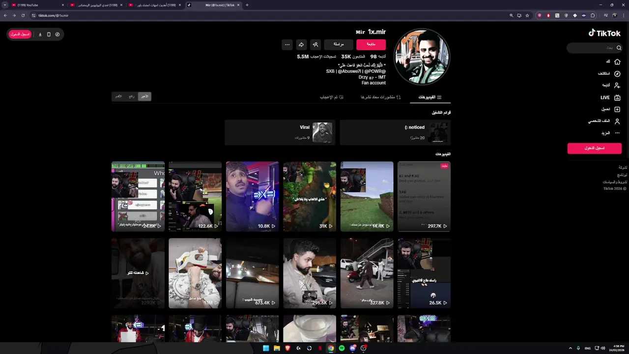This screenshot has height=354, width=629.
Task: Open a new browser tab with plus
Action: (247, 5)
